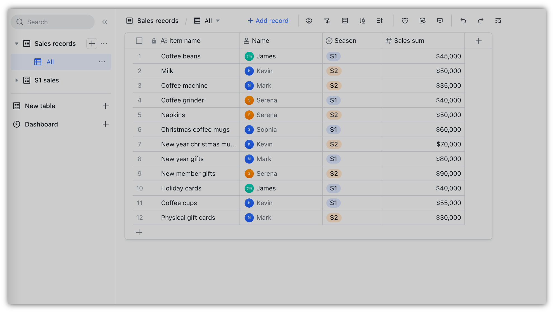Select checkbox for row 1
Viewport: 554px width, 313px height.
point(139,56)
